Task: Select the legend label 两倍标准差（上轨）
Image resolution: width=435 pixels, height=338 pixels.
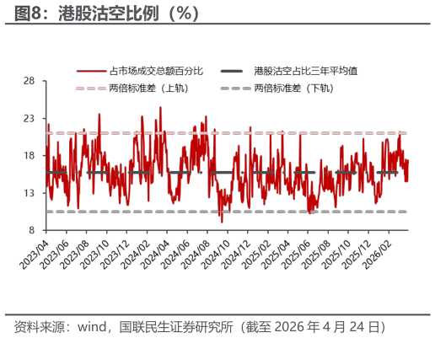Action: 149,89
